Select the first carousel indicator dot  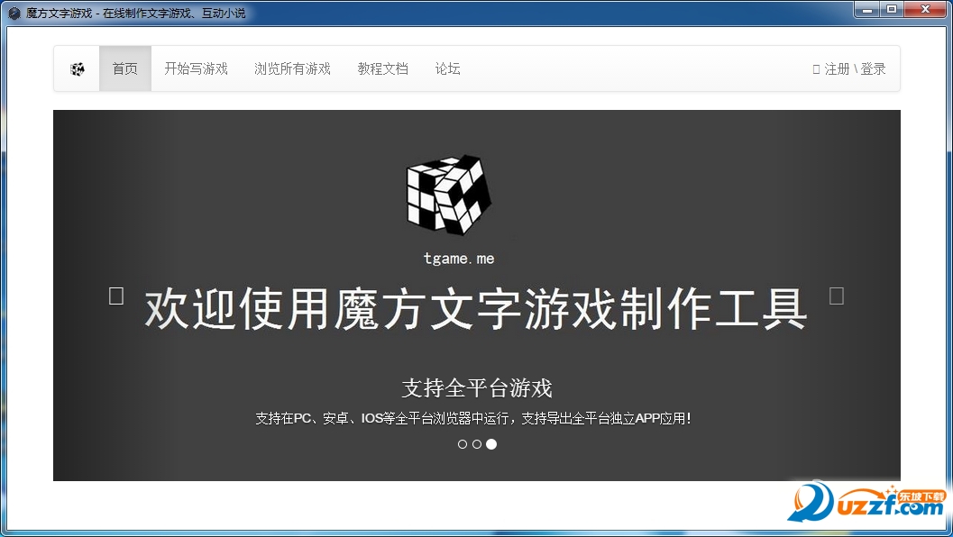[463, 443]
